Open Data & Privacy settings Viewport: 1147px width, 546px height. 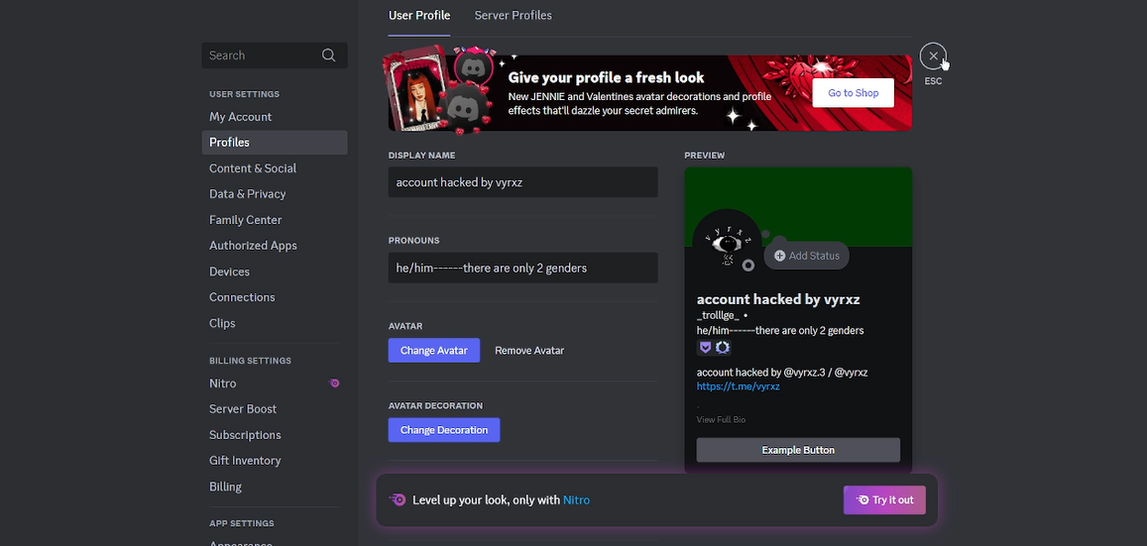point(247,194)
